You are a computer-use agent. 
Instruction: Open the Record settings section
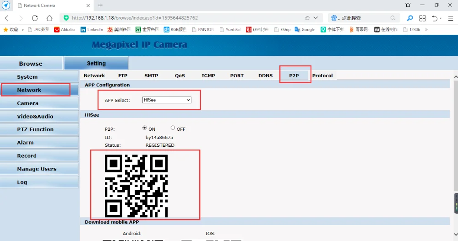39,155
